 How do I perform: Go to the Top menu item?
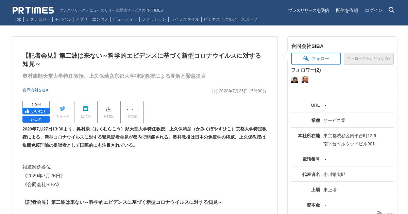point(18,19)
